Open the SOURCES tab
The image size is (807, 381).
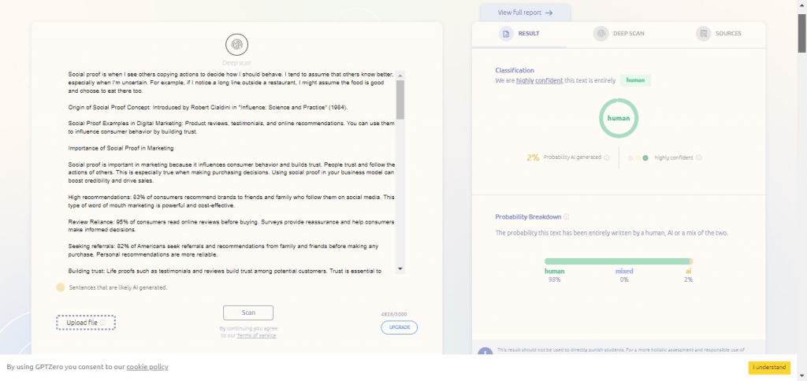tap(726, 34)
